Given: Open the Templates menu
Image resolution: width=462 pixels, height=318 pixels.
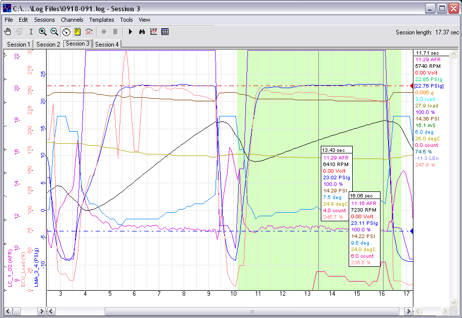Looking at the screenshot, I should [x=102, y=20].
